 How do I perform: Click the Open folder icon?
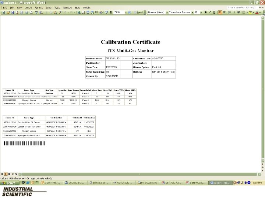[8, 13]
